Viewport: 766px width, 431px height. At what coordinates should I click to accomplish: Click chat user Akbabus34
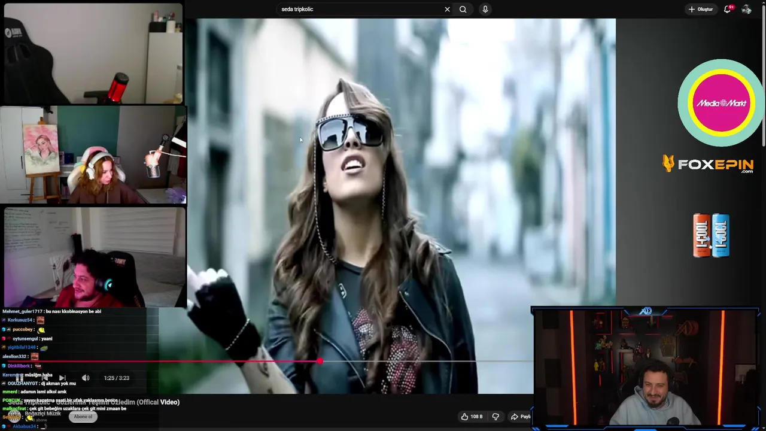[25, 426]
